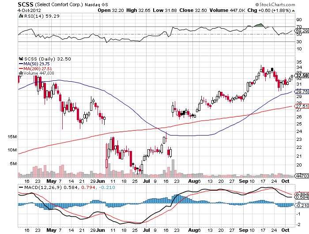Click the Oct label on price chart axis

[x=285, y=181]
